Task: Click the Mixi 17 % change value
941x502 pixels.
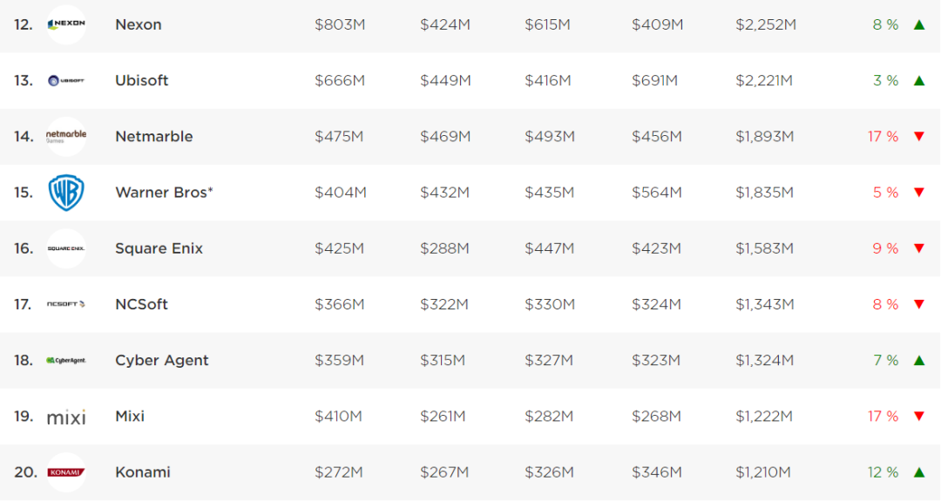Action: (x=883, y=416)
